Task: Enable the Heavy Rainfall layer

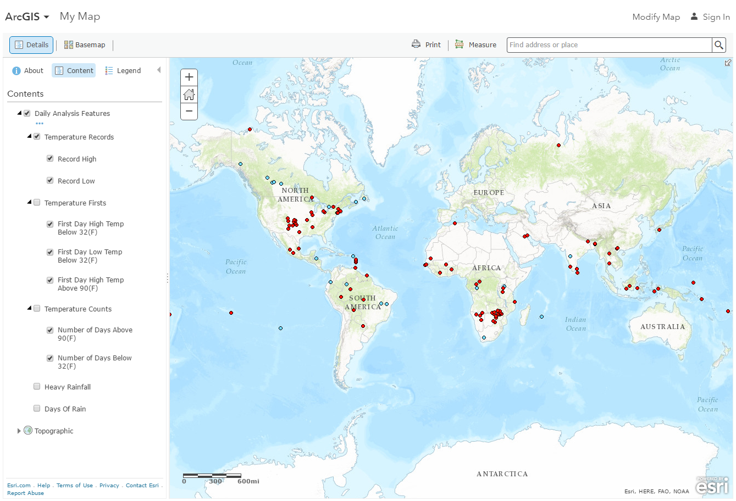Action: point(37,387)
